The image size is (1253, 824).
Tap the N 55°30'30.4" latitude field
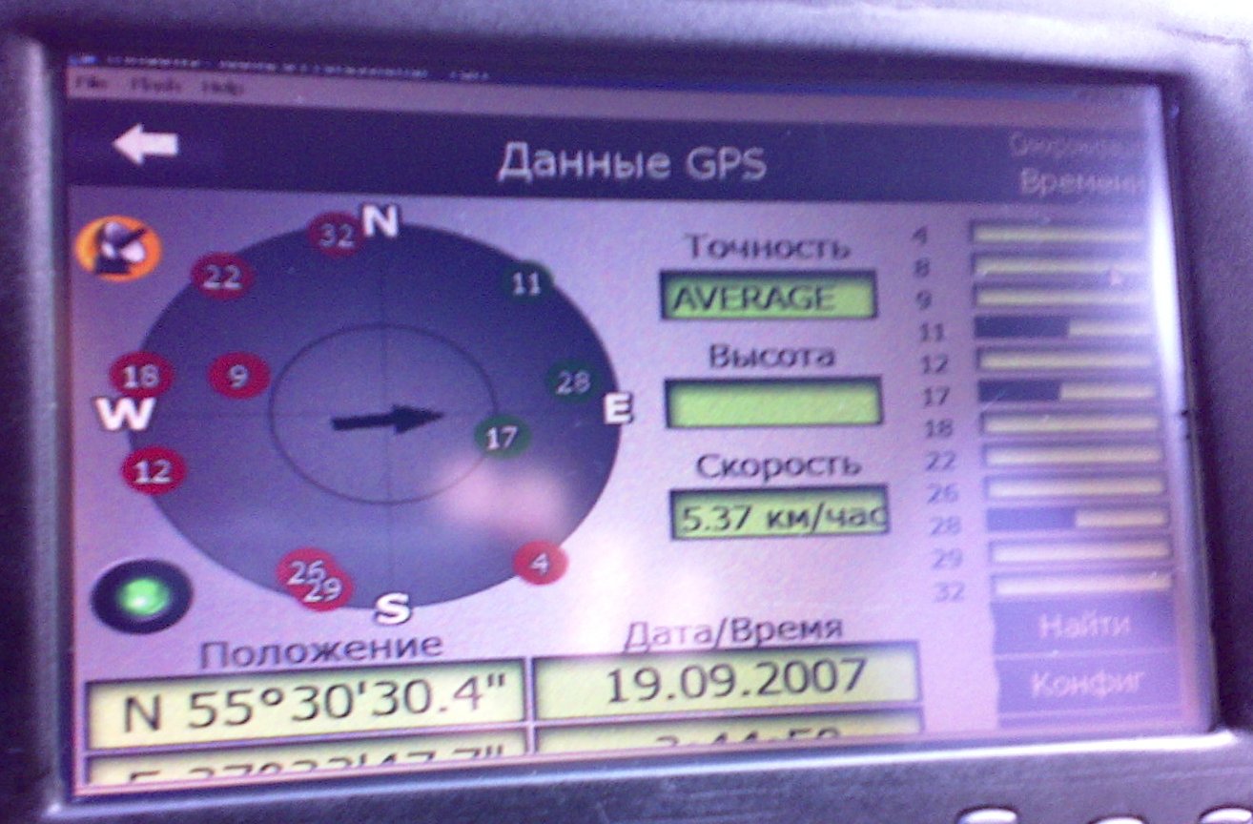[x=305, y=704]
